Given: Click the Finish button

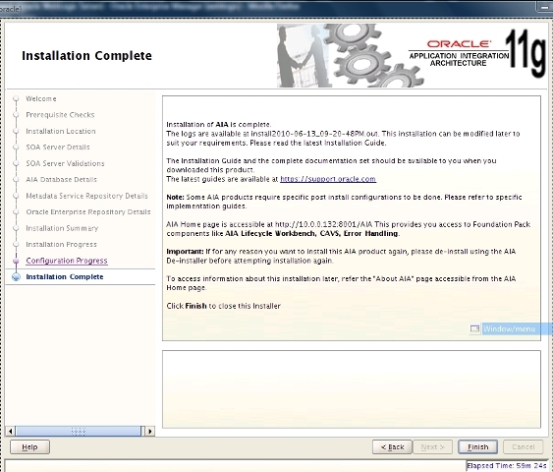Looking at the screenshot, I should [x=477, y=447].
